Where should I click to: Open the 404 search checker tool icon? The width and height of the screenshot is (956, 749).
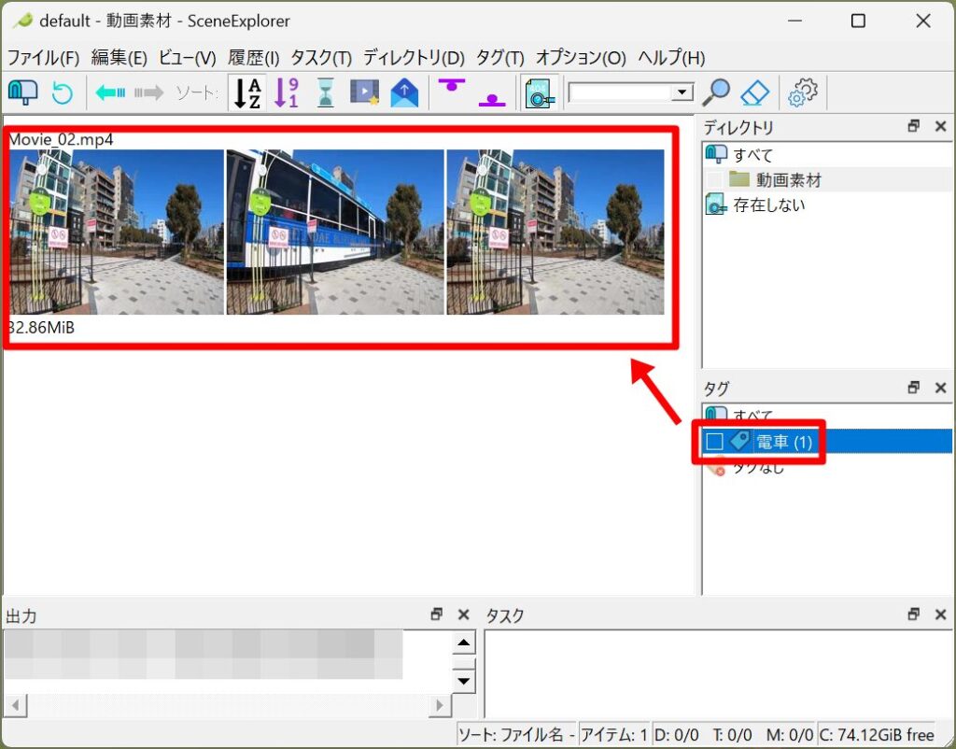(540, 92)
